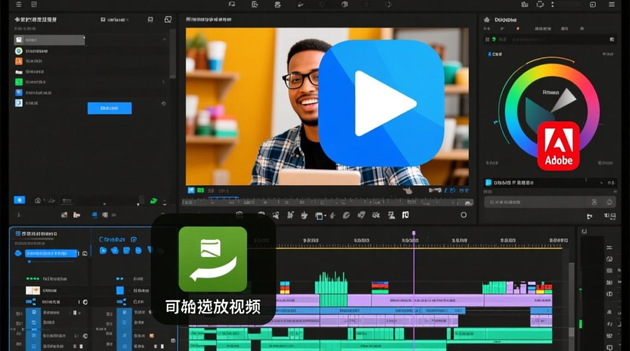Click the large blue play icon

pos(381,103)
